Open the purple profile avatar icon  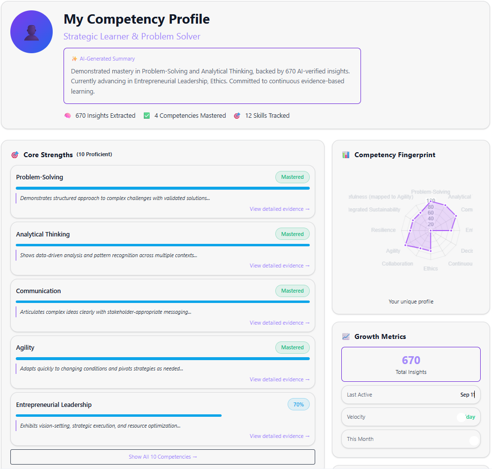click(x=31, y=32)
